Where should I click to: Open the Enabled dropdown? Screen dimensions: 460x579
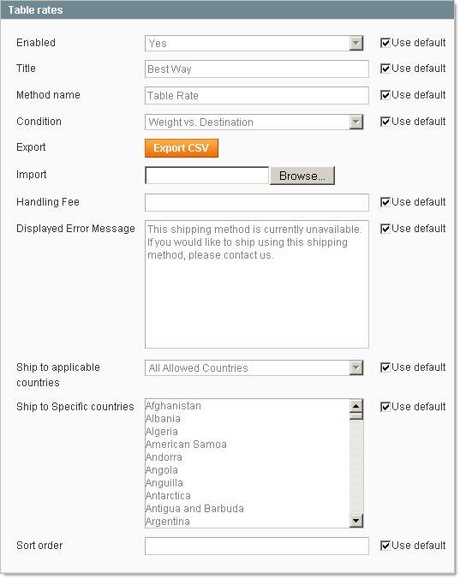click(x=254, y=43)
